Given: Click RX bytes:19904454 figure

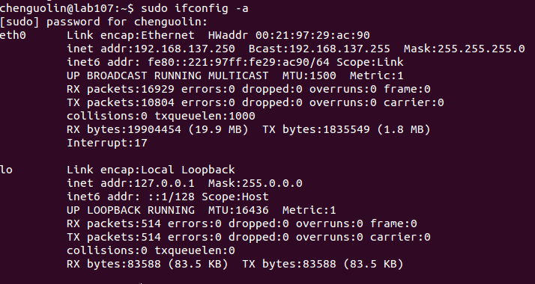Looking at the screenshot, I should (x=124, y=129).
